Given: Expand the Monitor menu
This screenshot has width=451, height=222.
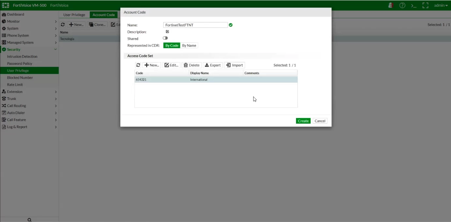Looking at the screenshot, I should (x=29, y=21).
